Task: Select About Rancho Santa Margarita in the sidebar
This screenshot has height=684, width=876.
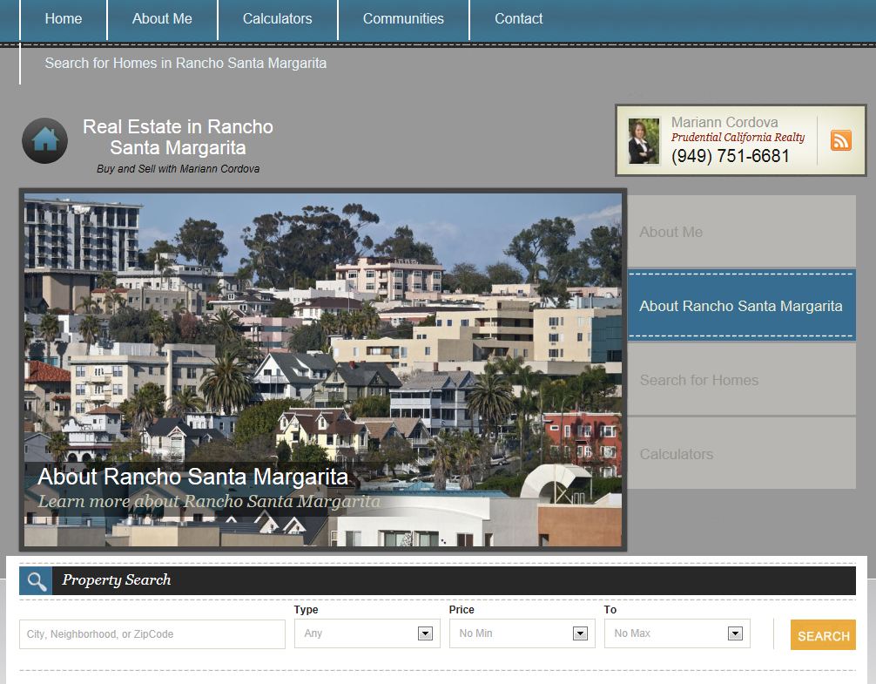Action: pyautogui.click(x=740, y=306)
